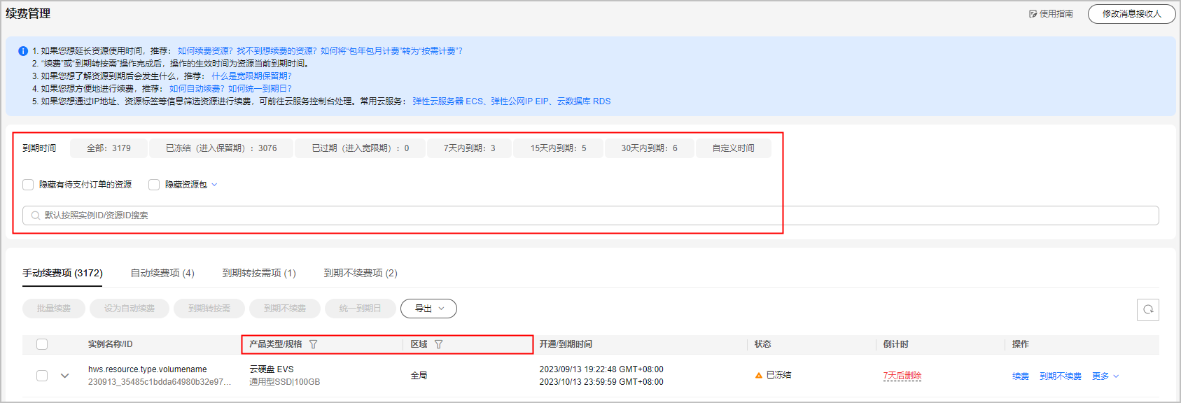Image resolution: width=1181 pixels, height=403 pixels.
Task: Expand the first resource row details
Action: [65, 376]
